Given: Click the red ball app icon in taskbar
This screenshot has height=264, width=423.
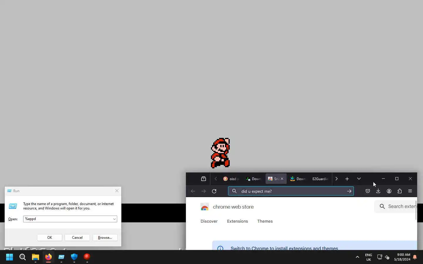Looking at the screenshot, I should tap(87, 257).
